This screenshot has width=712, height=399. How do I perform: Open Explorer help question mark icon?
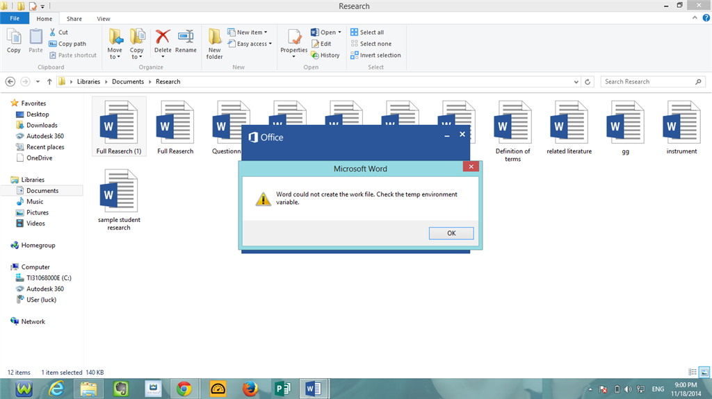pos(706,17)
